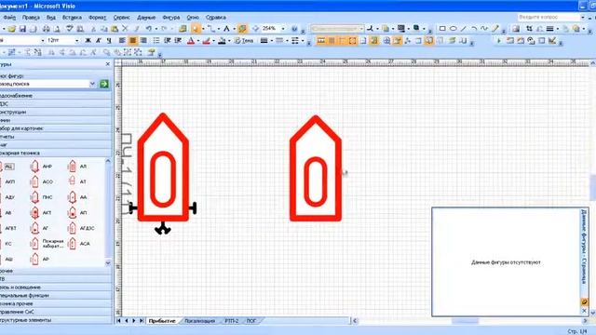
Task: Select the АЛ fire vehicle shape
Action: point(77,167)
